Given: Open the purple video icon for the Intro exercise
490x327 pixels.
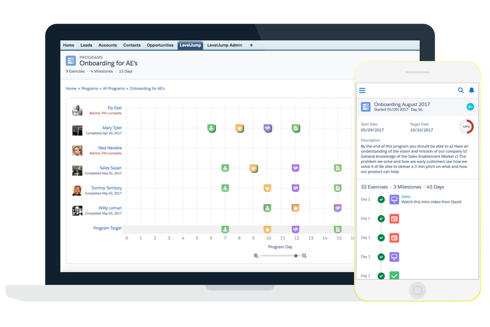Looking at the screenshot, I should click(394, 199).
